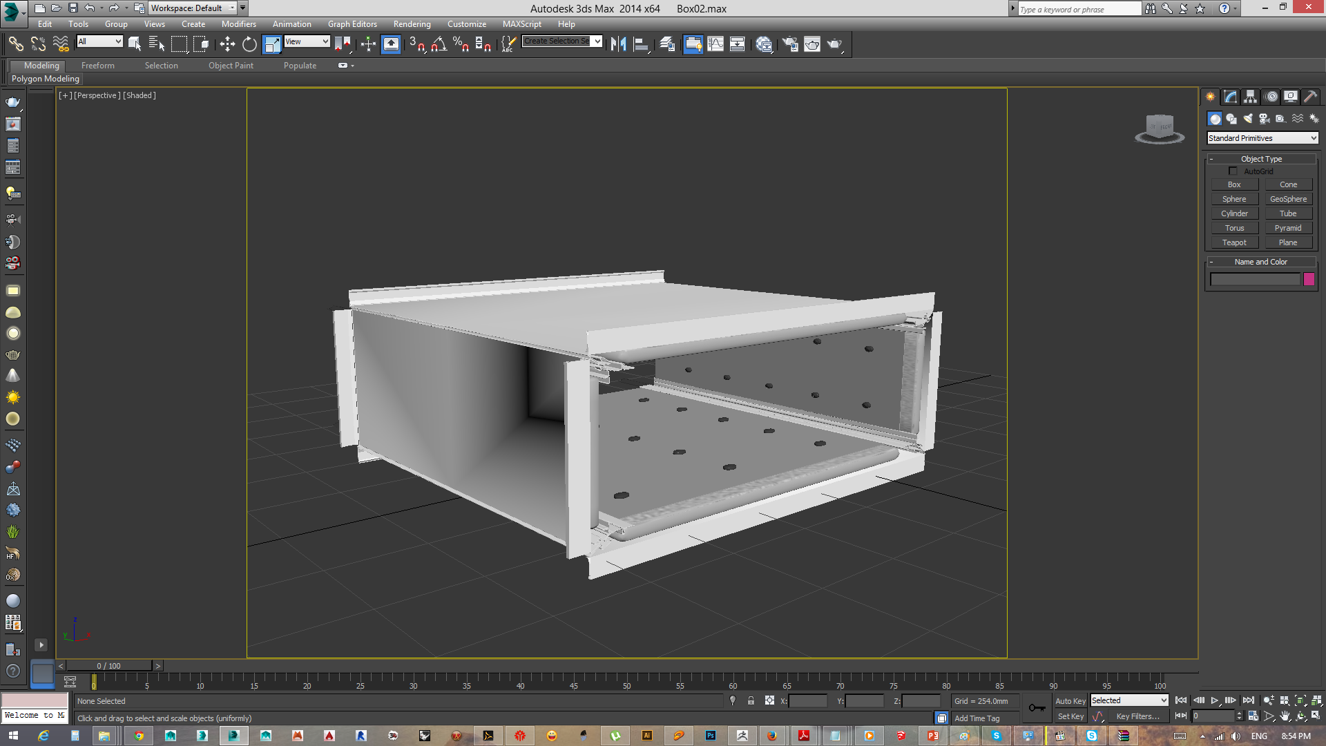Click the Mirror tool icon
1326x746 pixels.
click(x=618, y=44)
